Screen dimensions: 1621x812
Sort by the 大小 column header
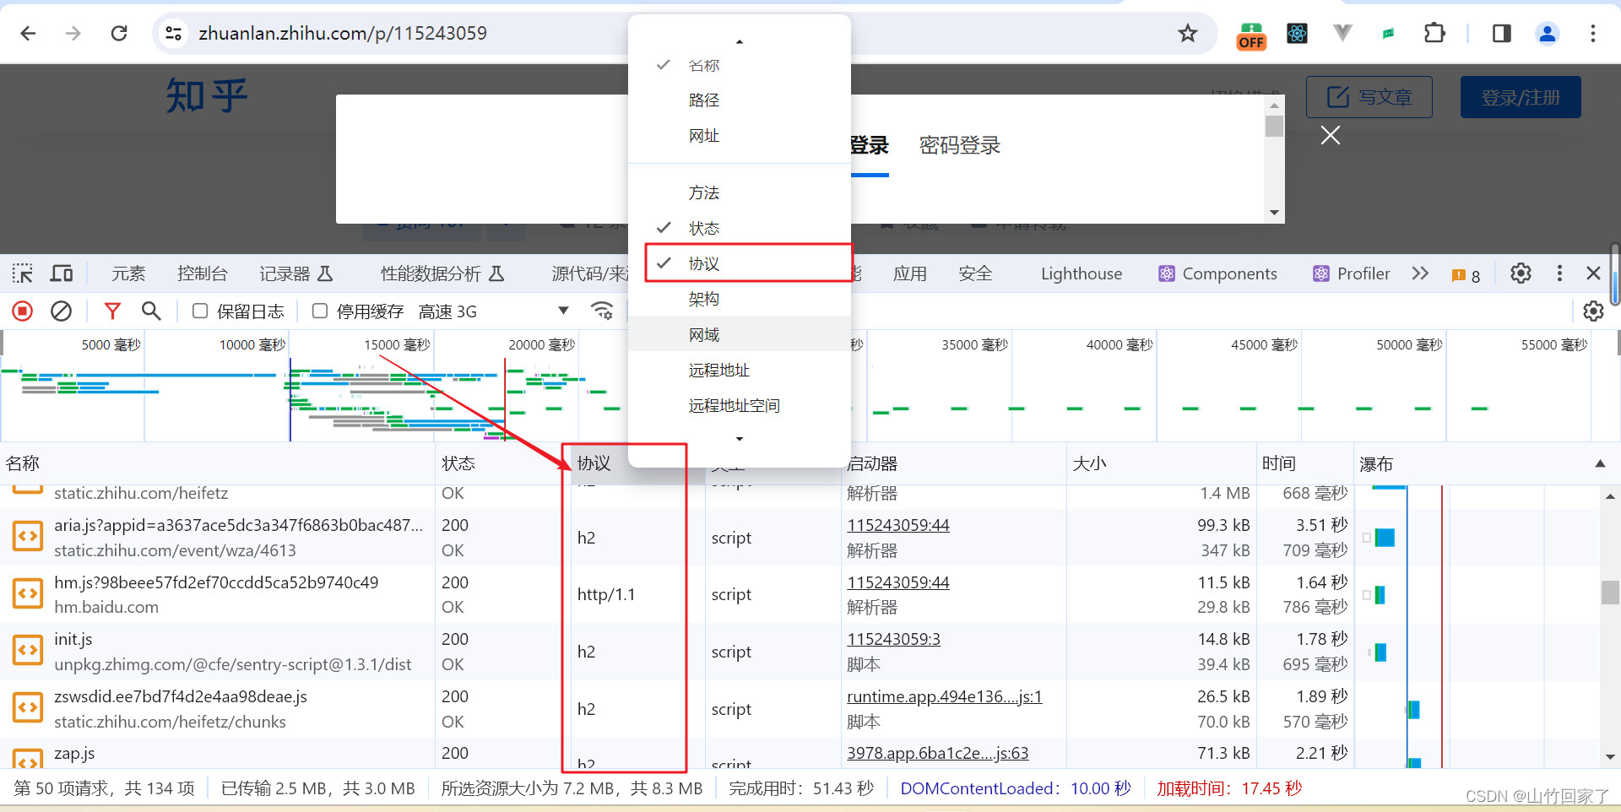point(1161,463)
